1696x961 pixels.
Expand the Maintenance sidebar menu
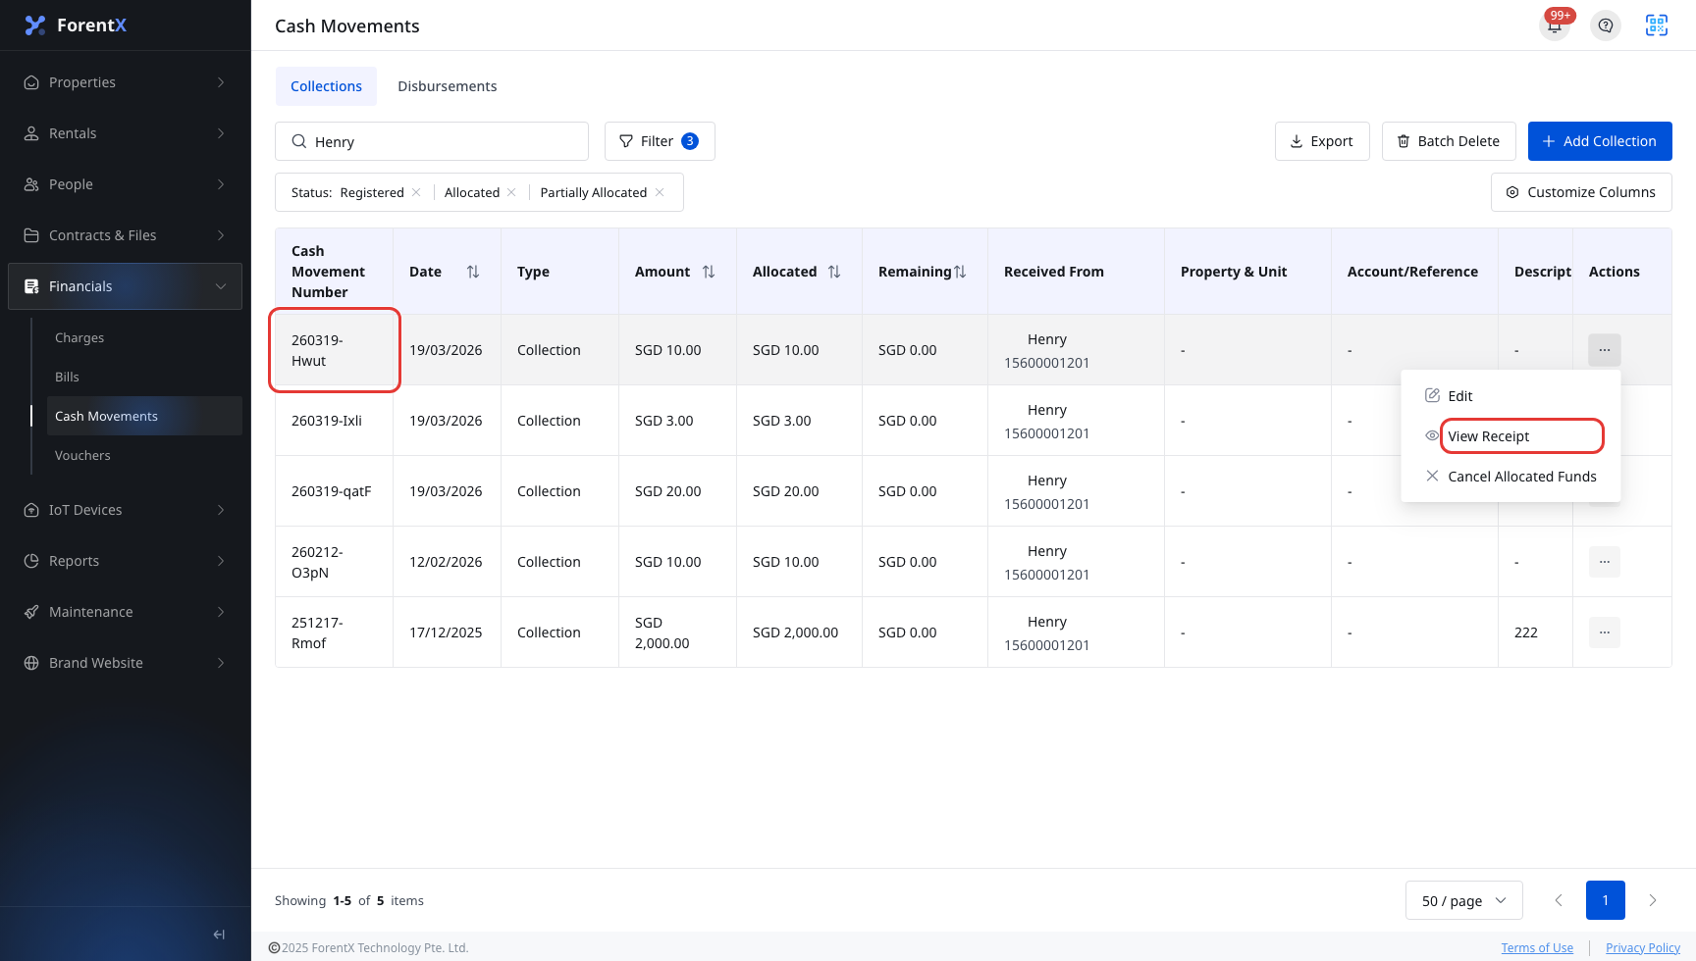(125, 612)
